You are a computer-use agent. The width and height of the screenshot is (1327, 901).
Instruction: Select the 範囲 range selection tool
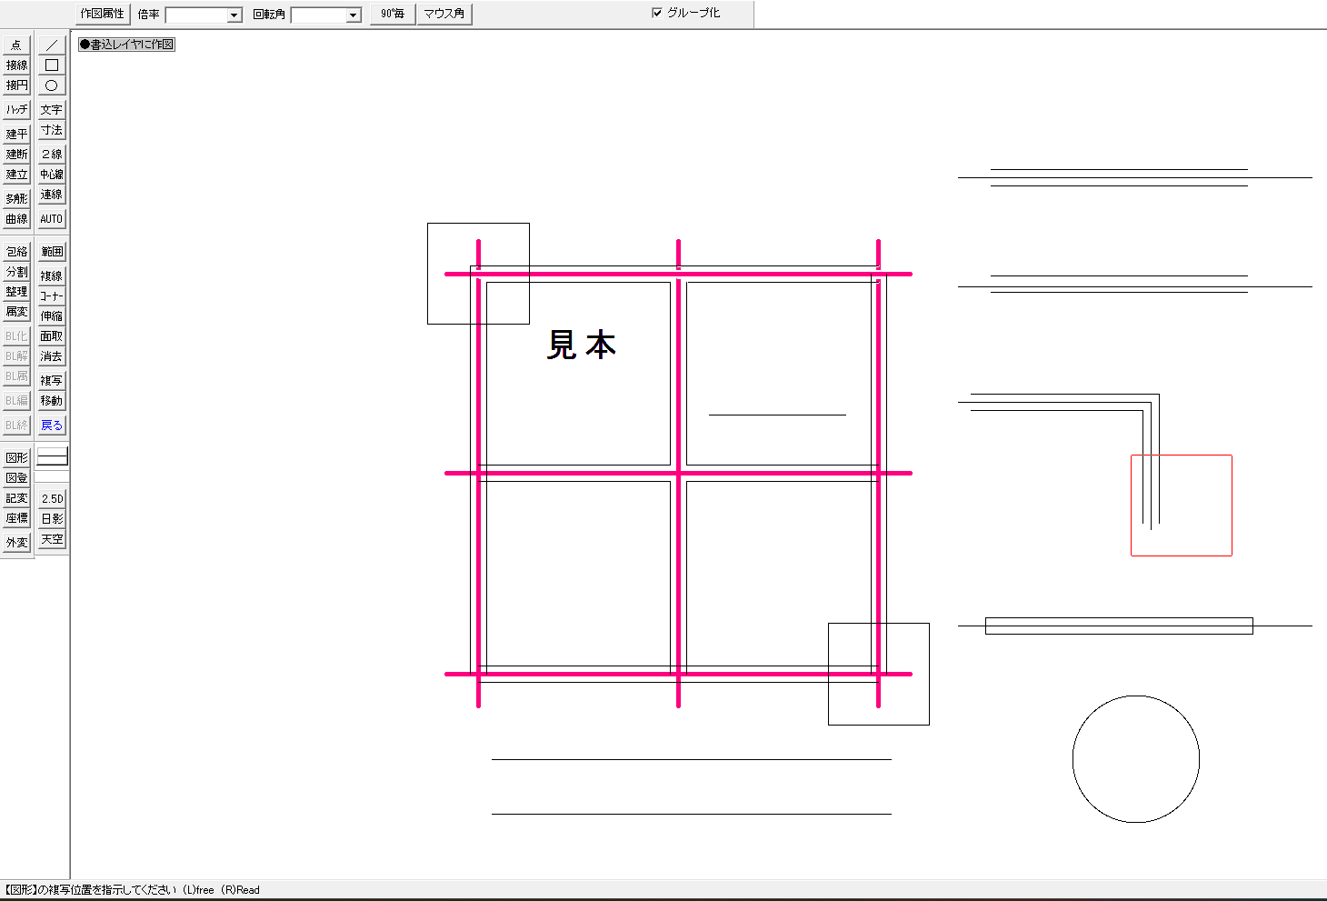pyautogui.click(x=52, y=251)
